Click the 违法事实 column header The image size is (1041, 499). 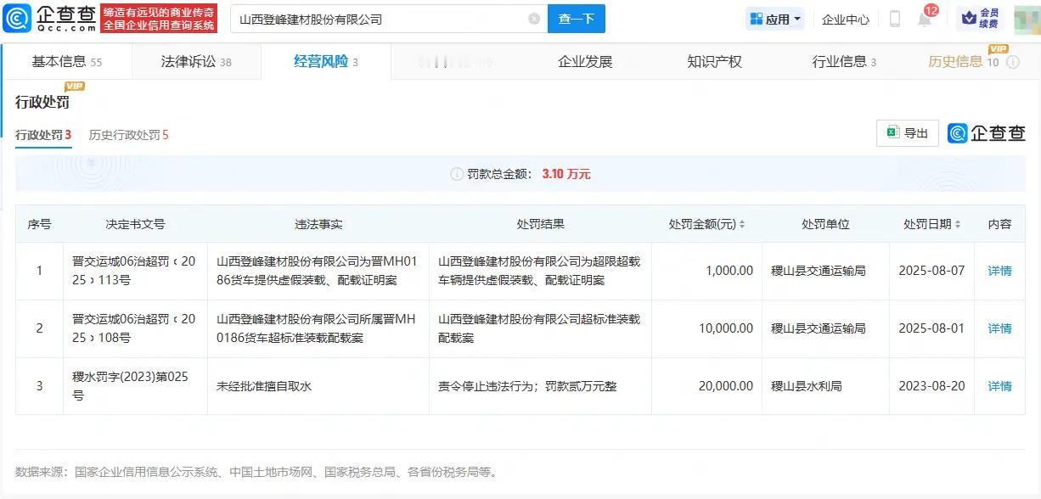[318, 224]
